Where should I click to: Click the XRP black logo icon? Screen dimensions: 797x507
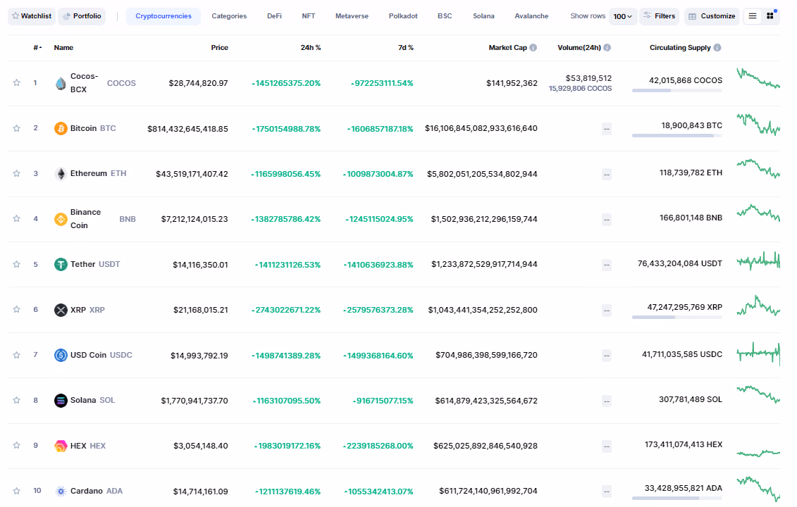pyautogui.click(x=61, y=310)
